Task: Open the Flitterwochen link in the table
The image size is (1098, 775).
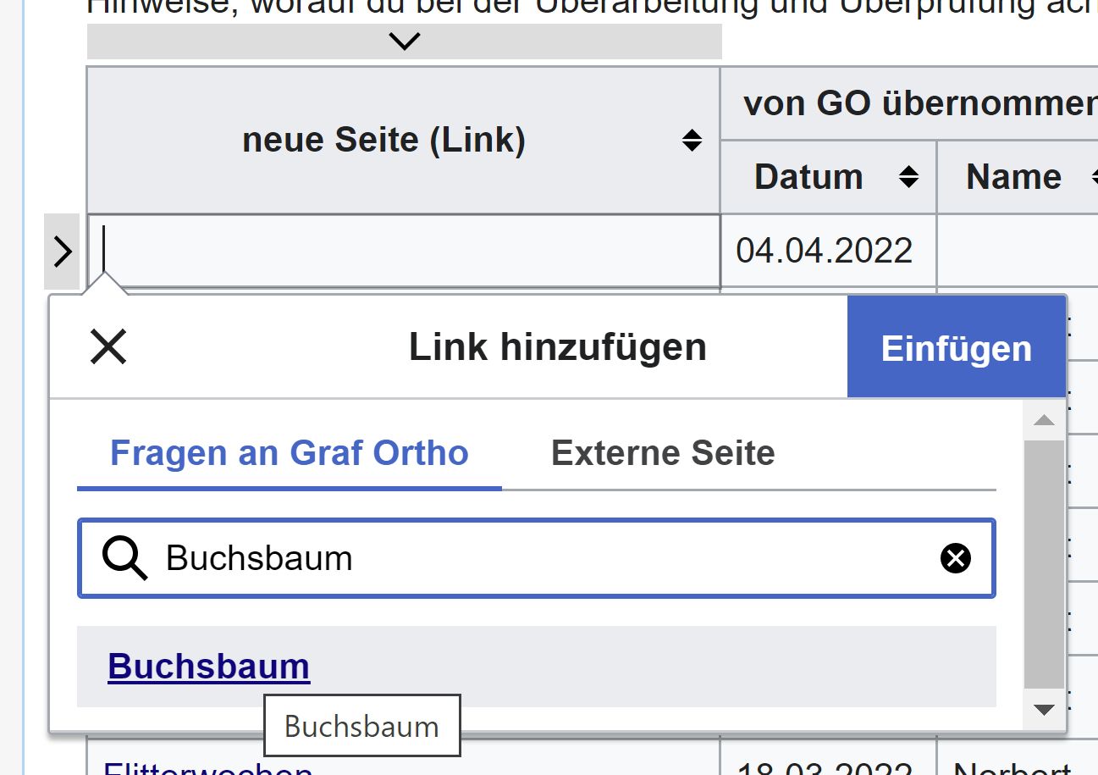Action: 207,768
